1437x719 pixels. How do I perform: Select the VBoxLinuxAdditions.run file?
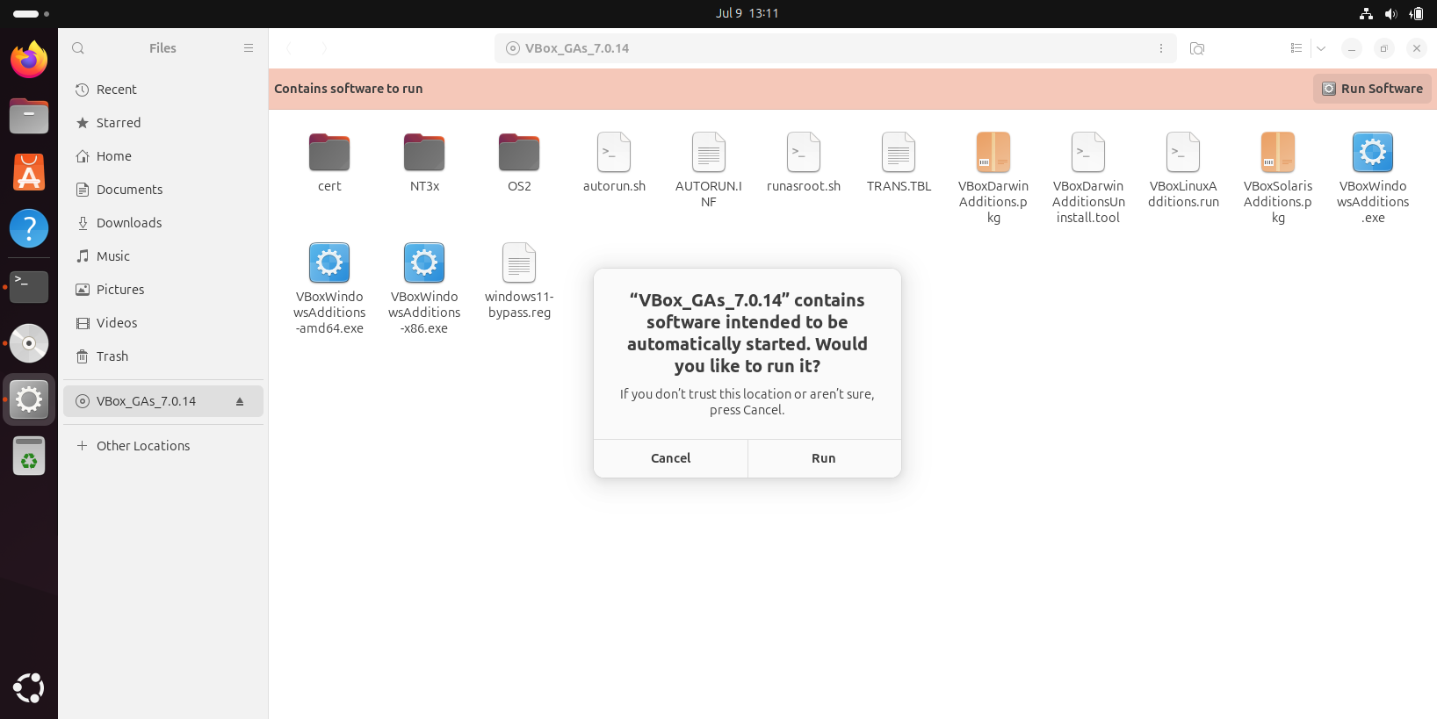1183,170
